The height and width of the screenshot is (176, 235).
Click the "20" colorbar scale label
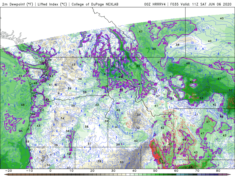click(92, 171)
